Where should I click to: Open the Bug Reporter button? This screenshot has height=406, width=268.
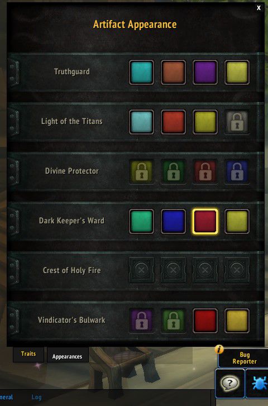coord(243,358)
